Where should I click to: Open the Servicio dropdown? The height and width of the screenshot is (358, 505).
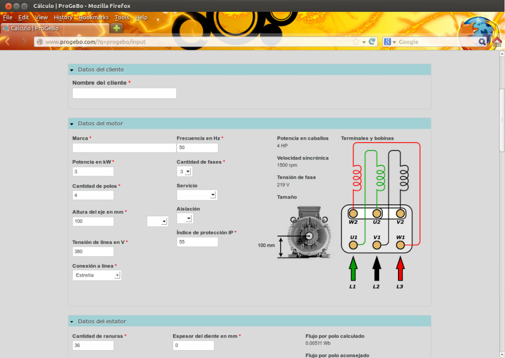[197, 195]
